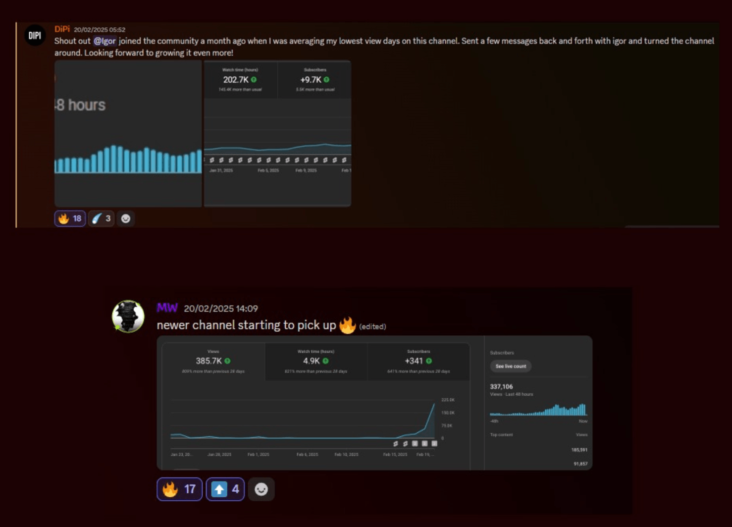Open the @Igor mention
The width and height of the screenshot is (732, 527).
pos(105,41)
